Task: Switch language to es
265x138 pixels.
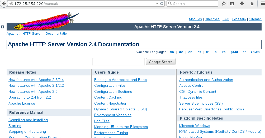Action: point(200,52)
